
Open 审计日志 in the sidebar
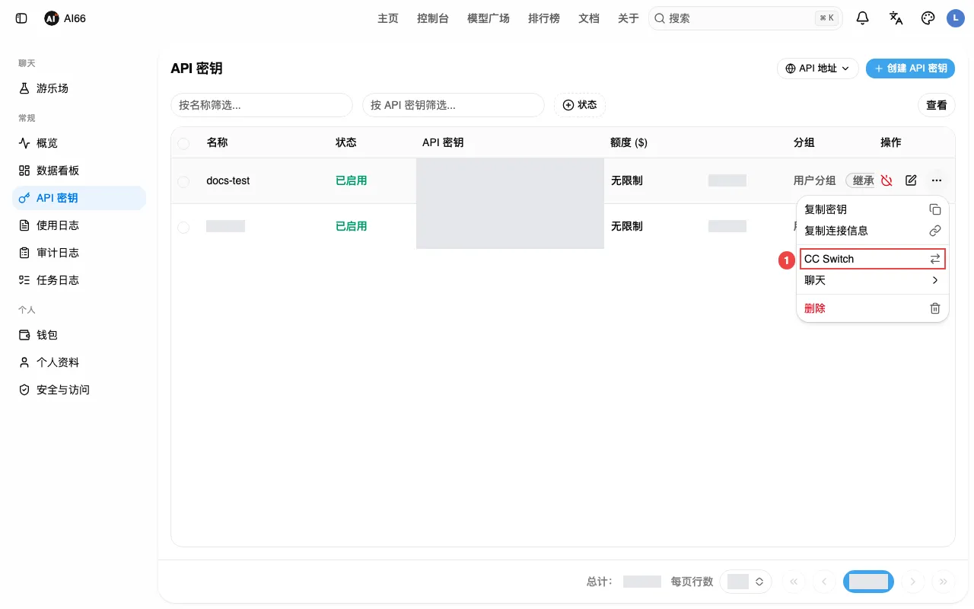pos(79,253)
